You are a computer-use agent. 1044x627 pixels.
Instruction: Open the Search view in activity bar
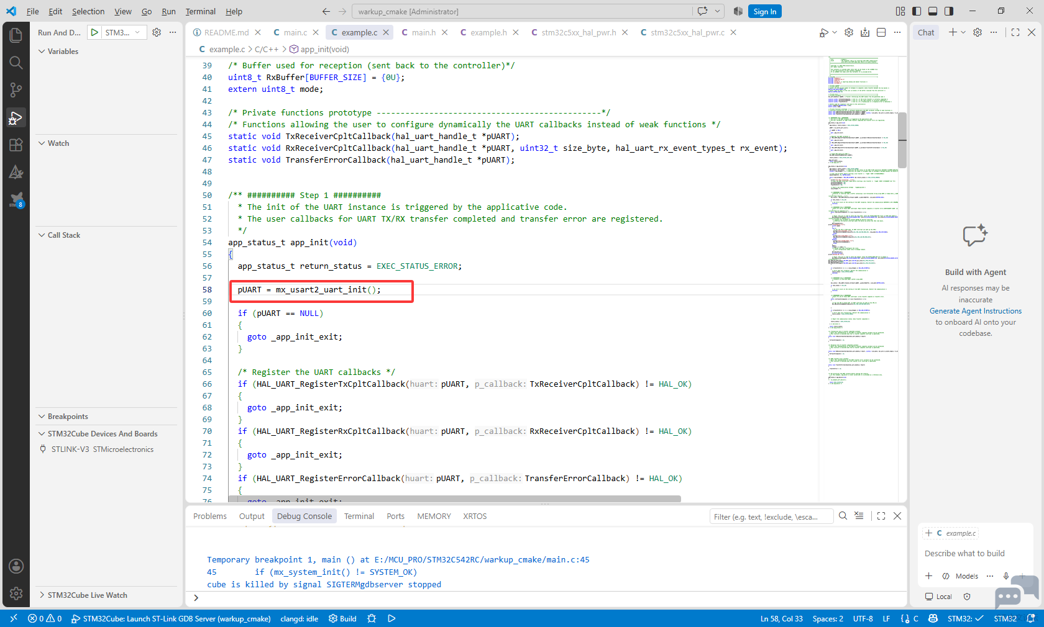pyautogui.click(x=16, y=62)
